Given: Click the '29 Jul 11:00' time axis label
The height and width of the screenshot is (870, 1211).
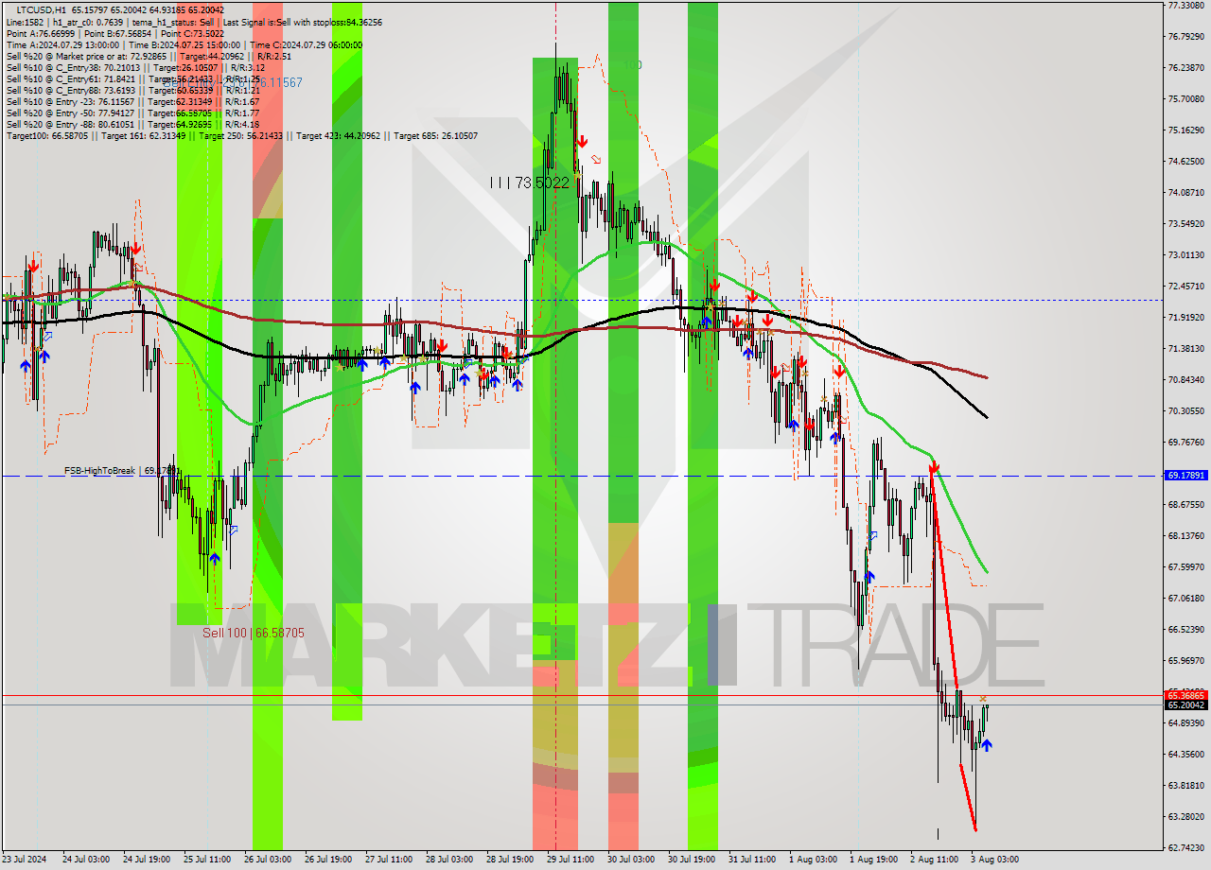Looking at the screenshot, I should pos(570,860).
